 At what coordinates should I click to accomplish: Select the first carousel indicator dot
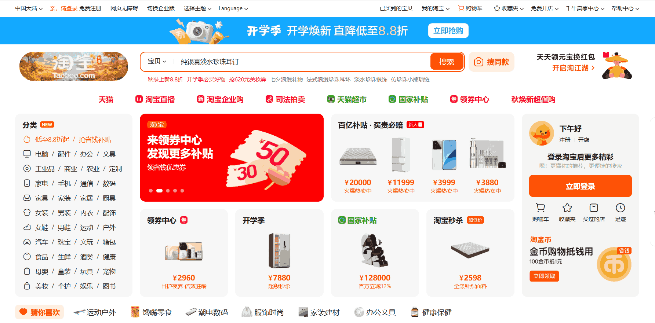pos(151,191)
